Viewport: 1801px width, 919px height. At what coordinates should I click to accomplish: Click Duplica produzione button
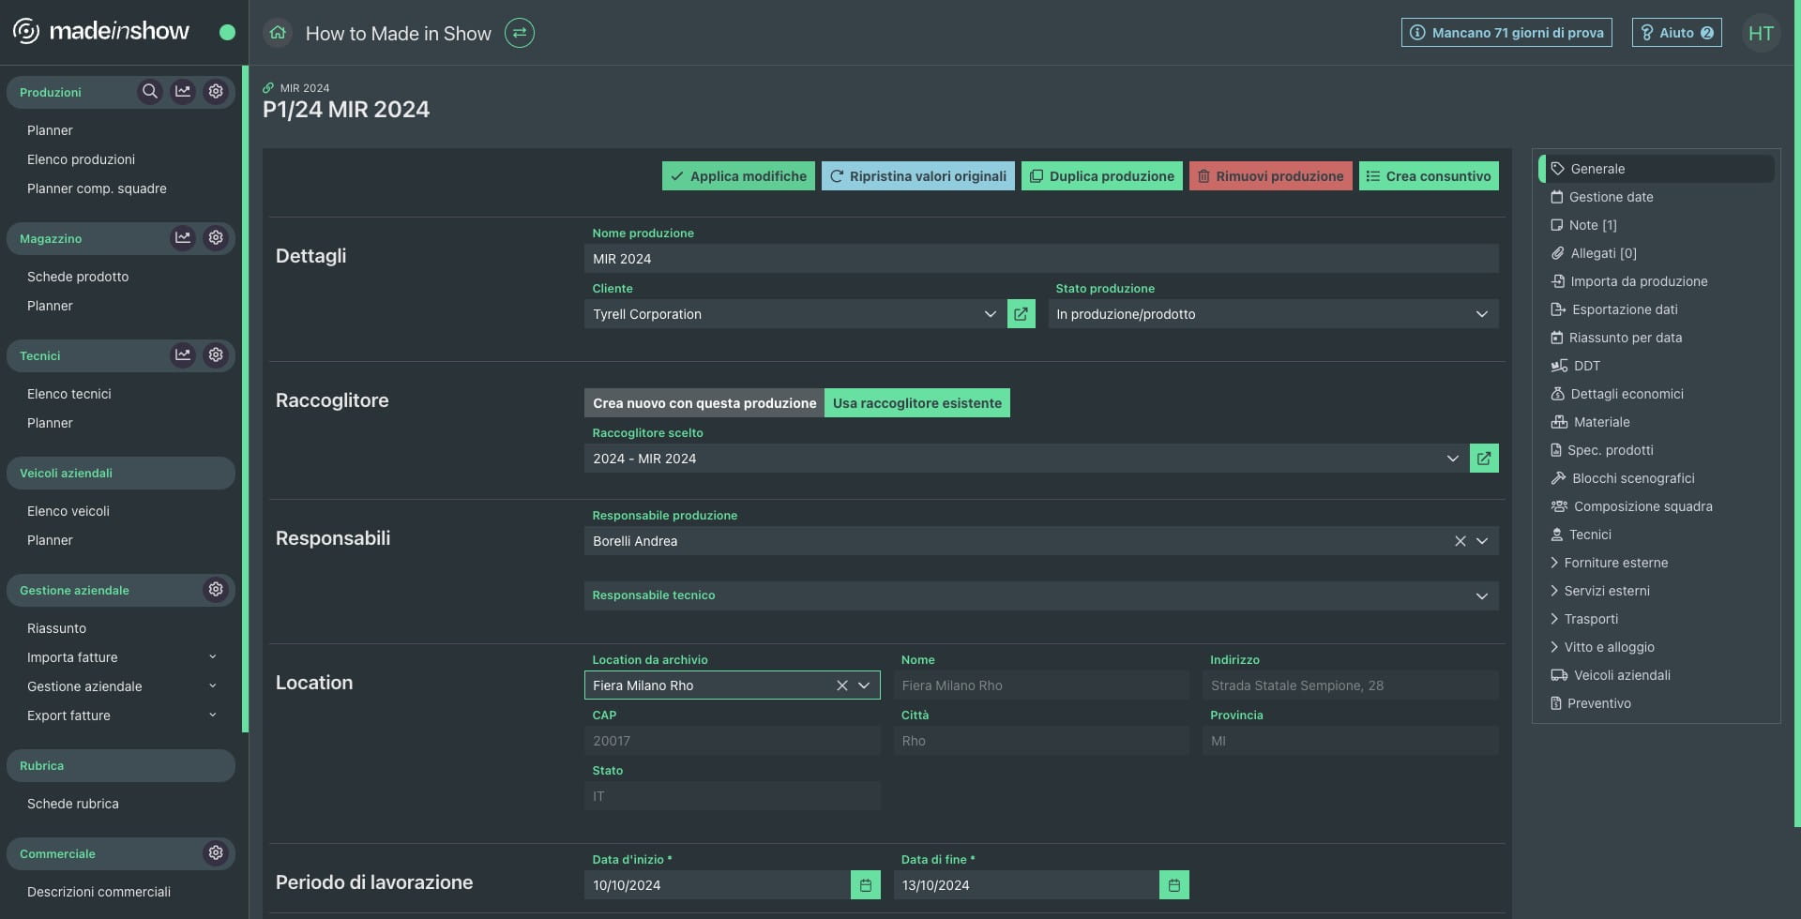(x=1101, y=175)
